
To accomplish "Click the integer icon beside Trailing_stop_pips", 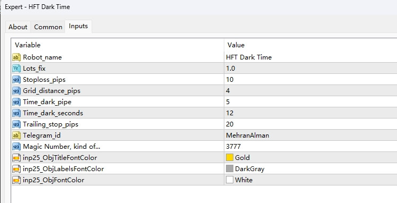I will pyautogui.click(x=17, y=124).
